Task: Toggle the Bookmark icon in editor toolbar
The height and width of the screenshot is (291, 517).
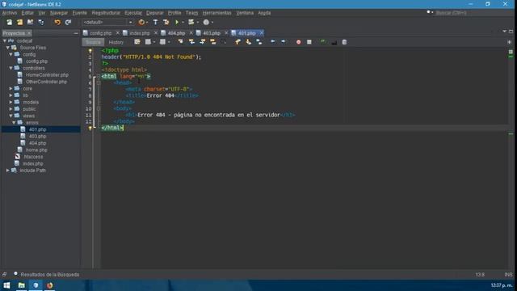Action: tap(258, 42)
